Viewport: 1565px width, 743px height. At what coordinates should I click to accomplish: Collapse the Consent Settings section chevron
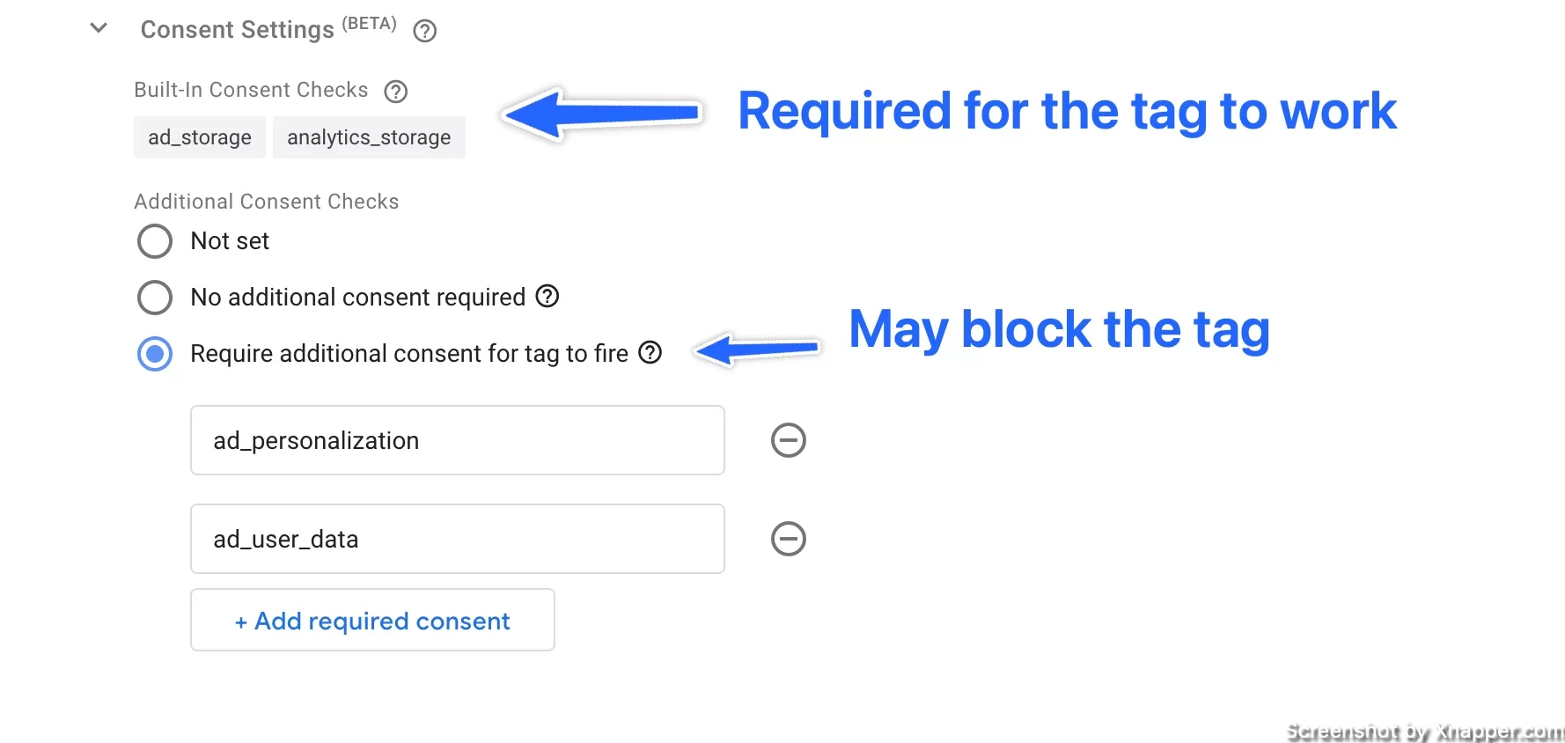[99, 28]
